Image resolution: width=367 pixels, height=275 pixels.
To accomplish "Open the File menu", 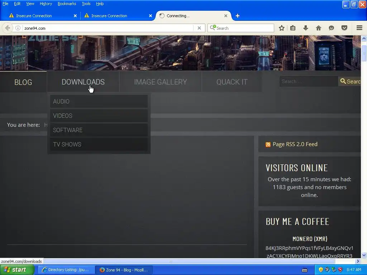I will click(x=5, y=4).
